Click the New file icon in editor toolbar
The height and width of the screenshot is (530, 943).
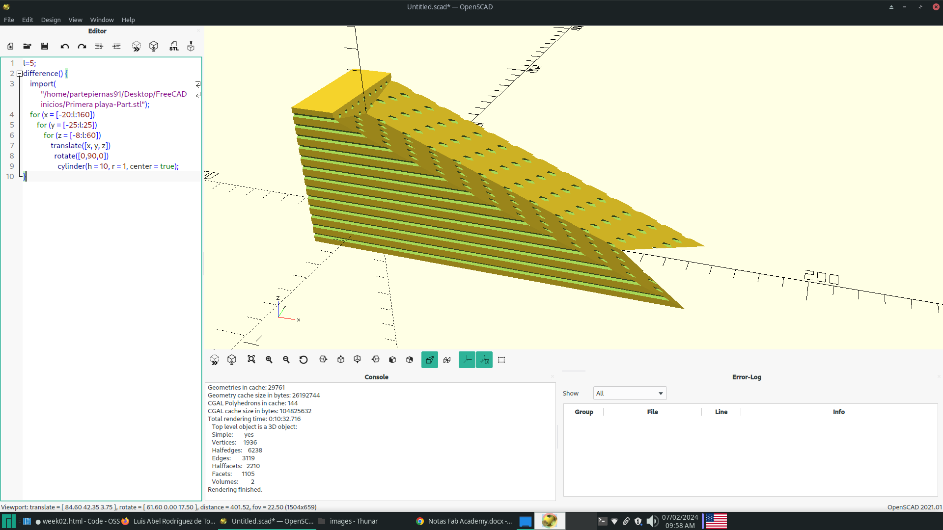pyautogui.click(x=10, y=46)
